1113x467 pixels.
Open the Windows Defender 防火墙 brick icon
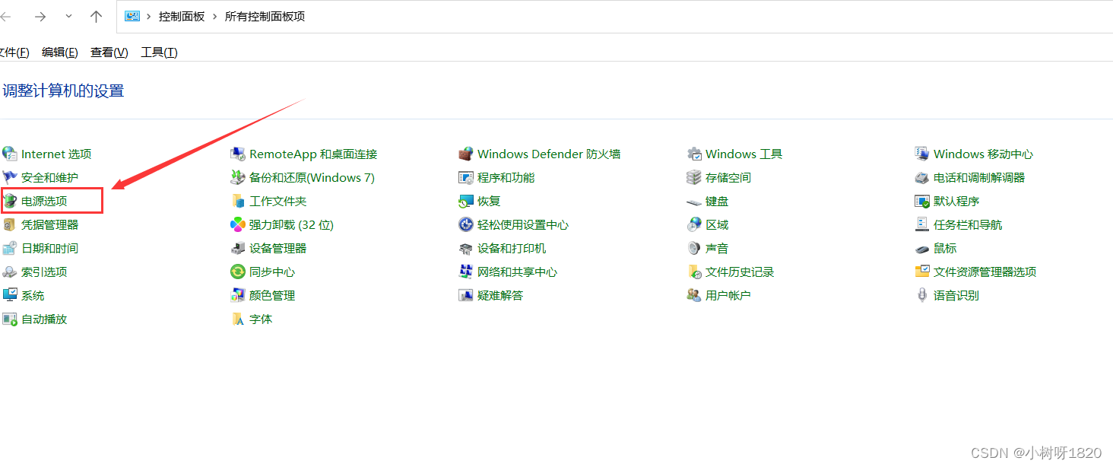point(466,154)
